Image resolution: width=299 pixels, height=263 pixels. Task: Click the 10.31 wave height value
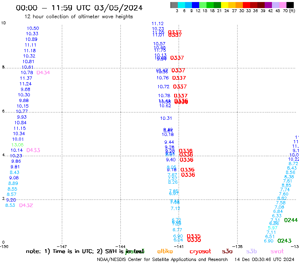point(166,118)
